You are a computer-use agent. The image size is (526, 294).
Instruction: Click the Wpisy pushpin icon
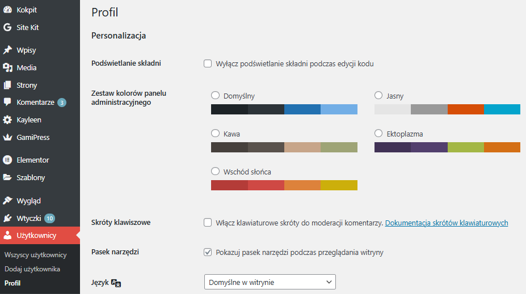point(7,50)
